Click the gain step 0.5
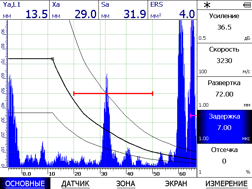This screenshot has width=252, height=189. click(202, 38)
